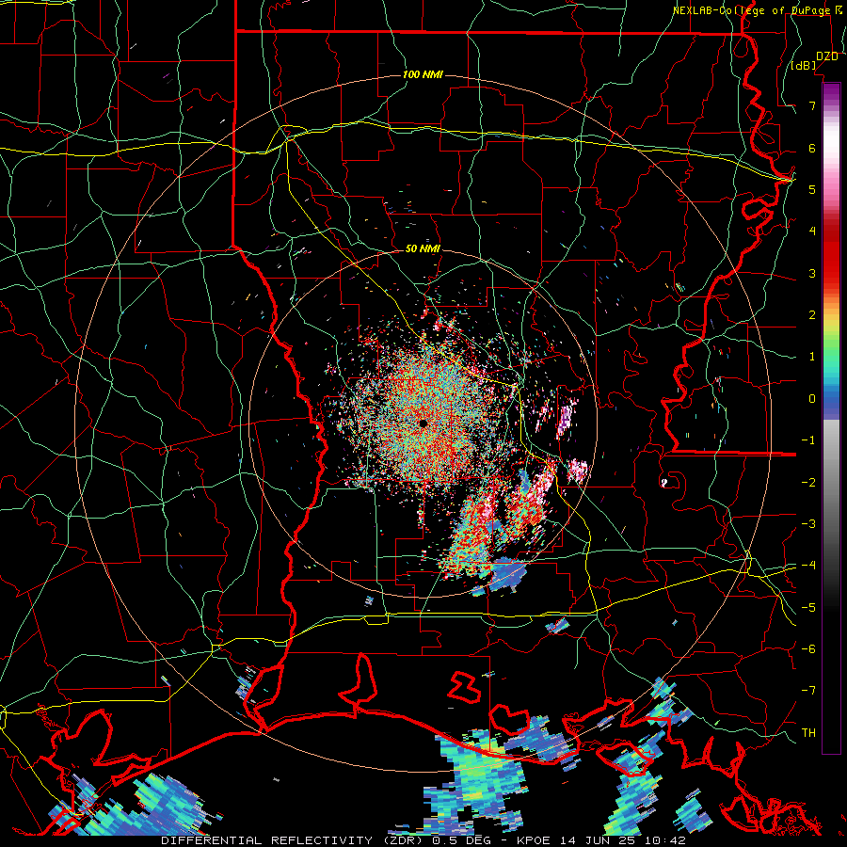The image size is (847, 847).
Task: Click the -1 value on dB scale
Action: (808, 440)
